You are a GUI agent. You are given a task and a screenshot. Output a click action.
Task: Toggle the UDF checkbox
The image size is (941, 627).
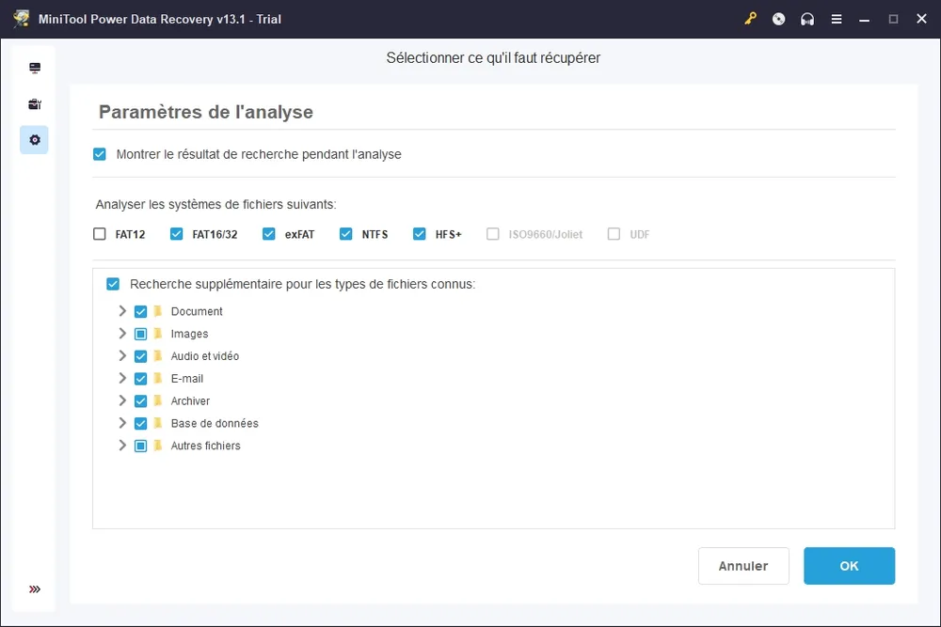614,234
